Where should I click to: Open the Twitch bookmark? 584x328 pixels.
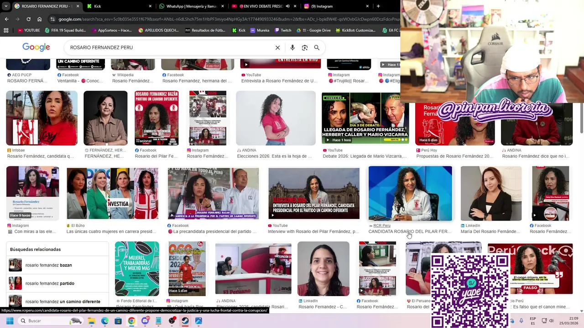click(283, 31)
